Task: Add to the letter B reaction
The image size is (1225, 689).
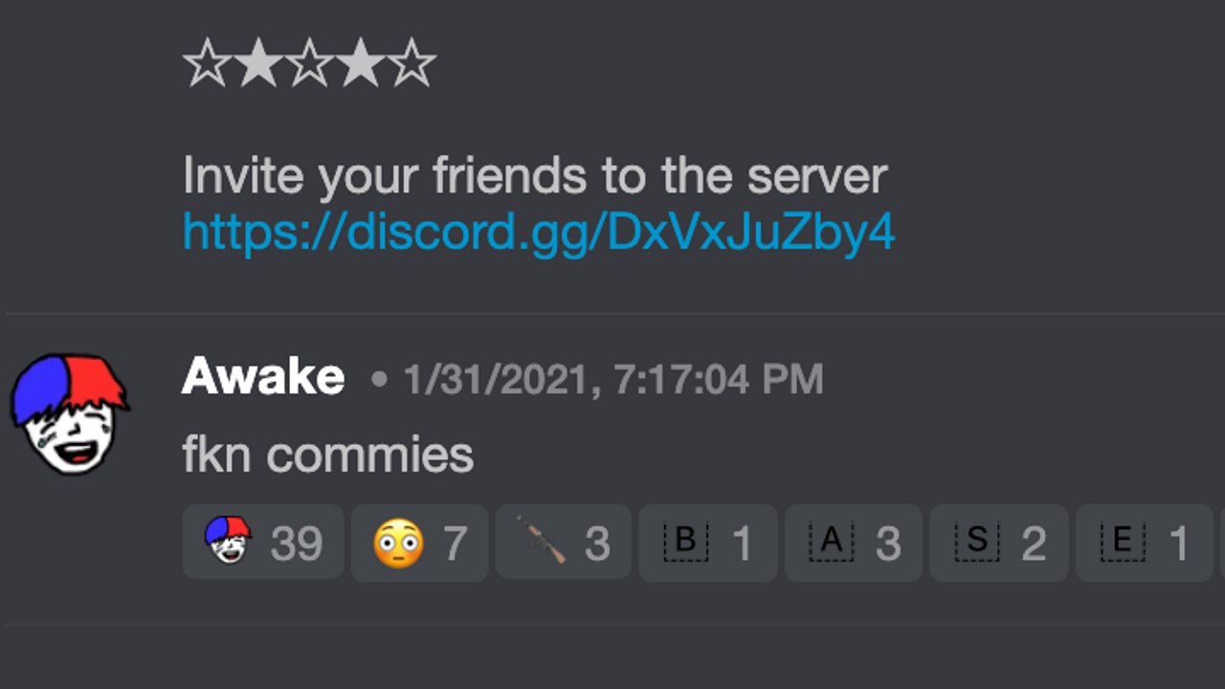Action: pyautogui.click(x=708, y=543)
